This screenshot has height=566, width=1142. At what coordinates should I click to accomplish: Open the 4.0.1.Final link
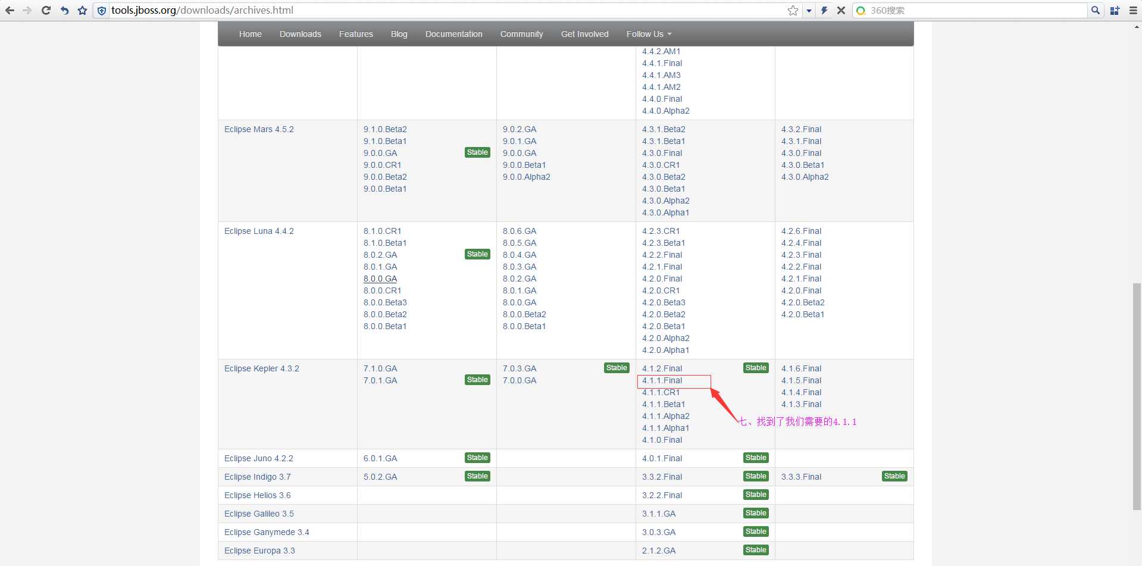[x=662, y=458]
